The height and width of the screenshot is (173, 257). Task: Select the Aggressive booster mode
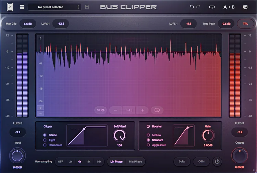(x=156, y=145)
